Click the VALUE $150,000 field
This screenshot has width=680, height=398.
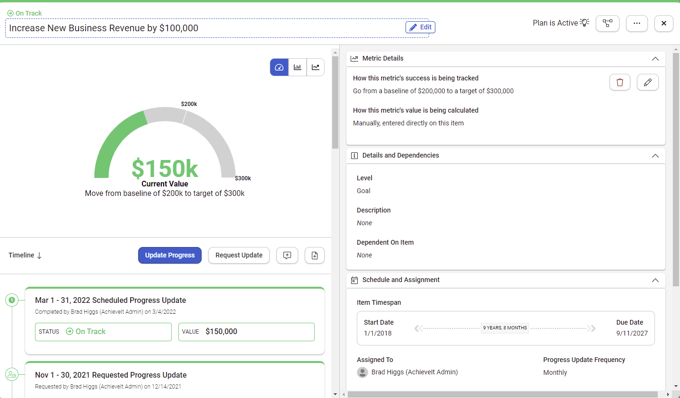click(247, 332)
